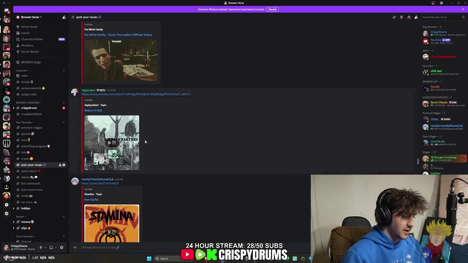Open Events in sidebar
The image size is (468, 263).
coord(25,33)
